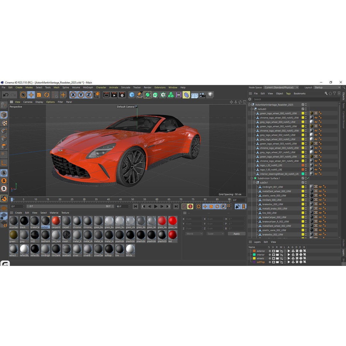Click the object manager search magnifier icon
Screen dimensions: 346x346
click(326, 94)
